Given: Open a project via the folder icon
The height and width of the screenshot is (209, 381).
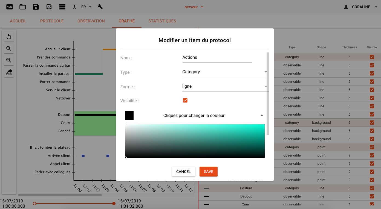Looking at the screenshot, I should point(23,7).
